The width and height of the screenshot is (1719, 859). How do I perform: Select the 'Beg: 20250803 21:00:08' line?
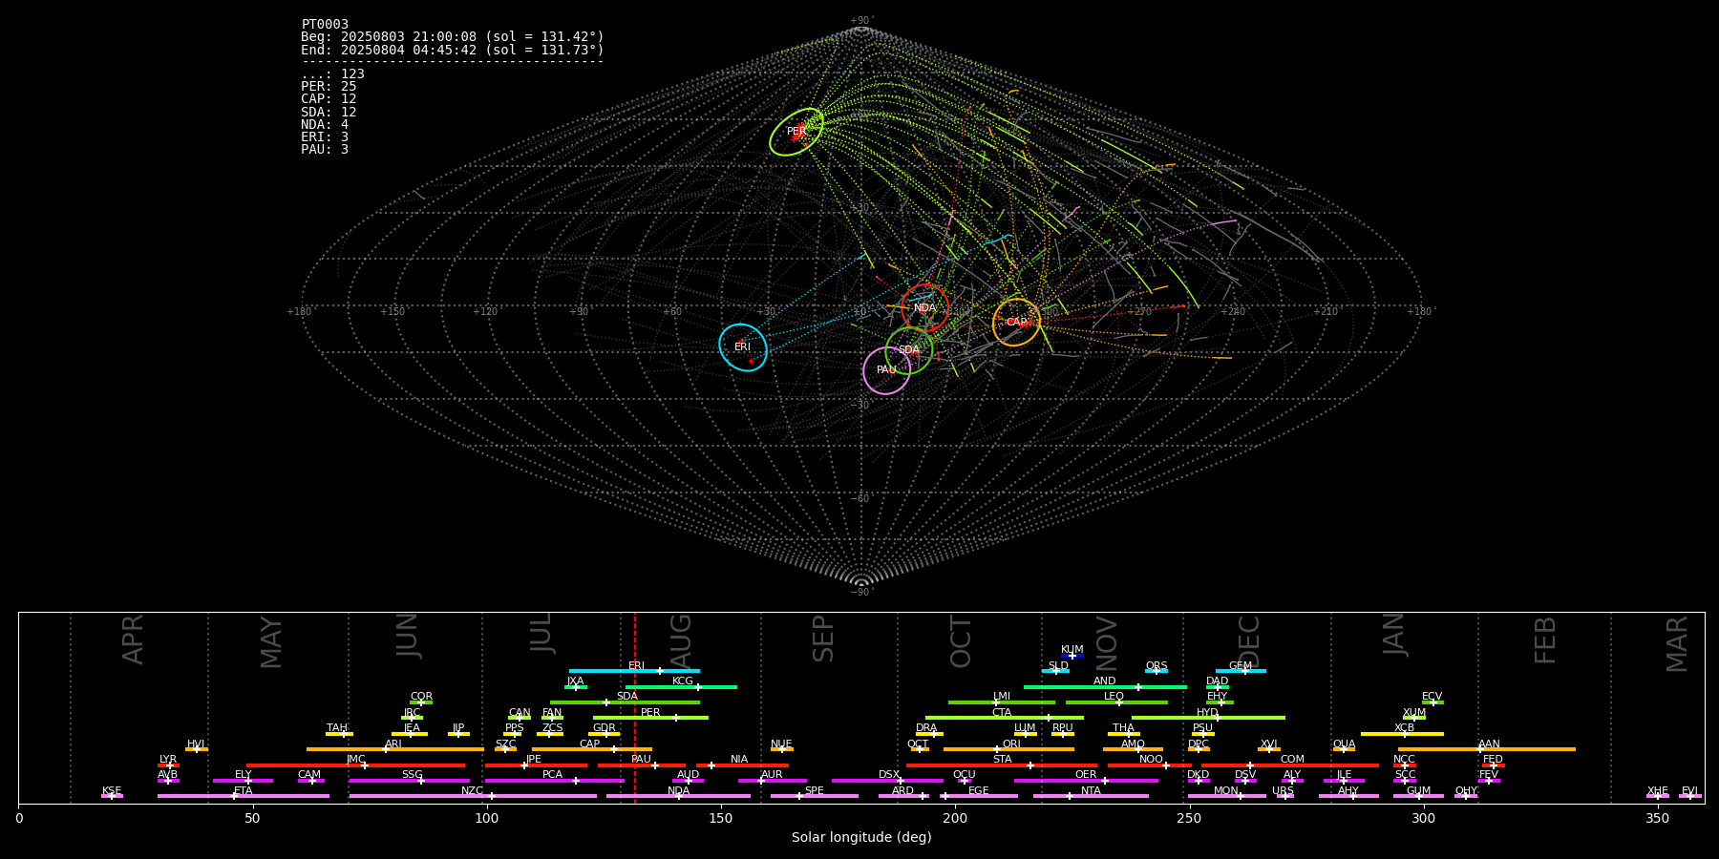point(453,37)
